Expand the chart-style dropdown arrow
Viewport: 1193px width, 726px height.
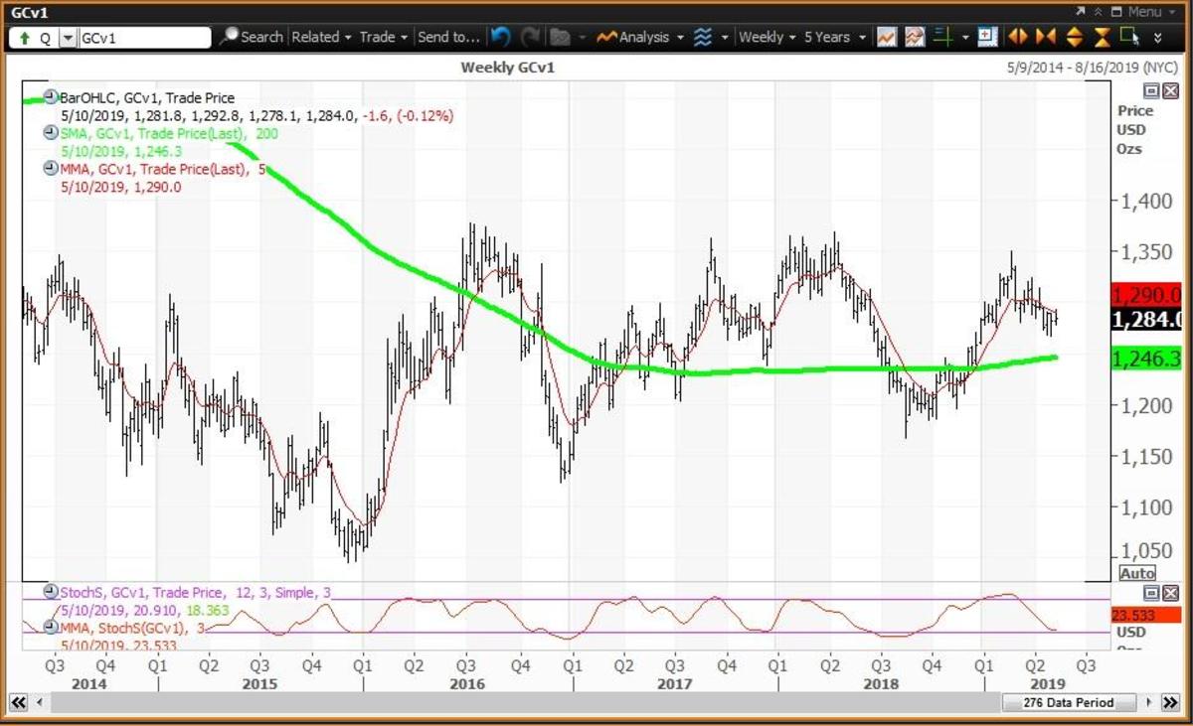click(x=725, y=38)
